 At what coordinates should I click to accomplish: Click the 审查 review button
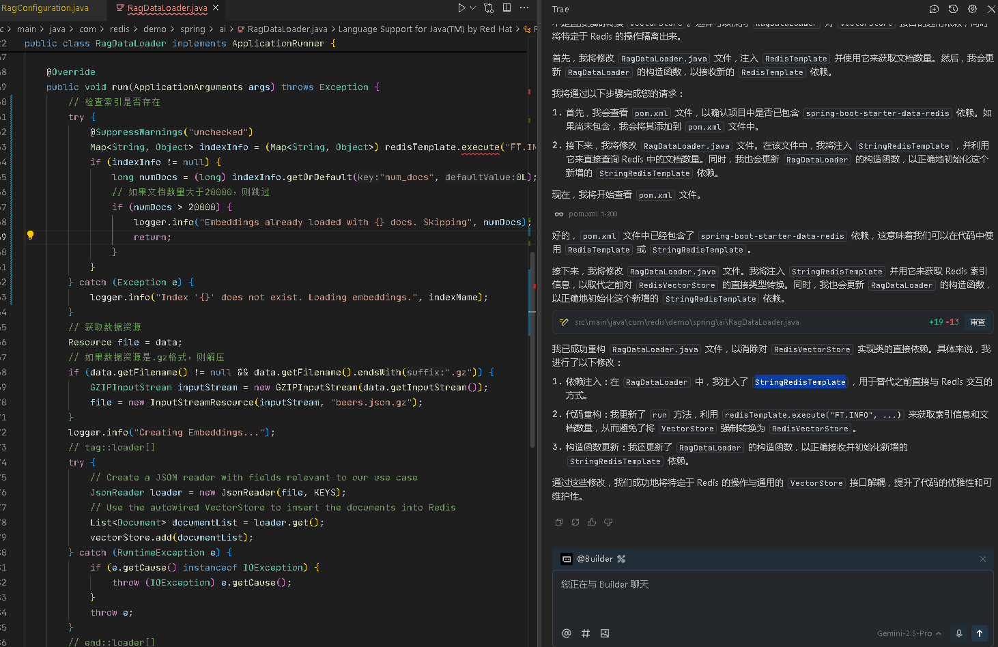click(x=978, y=322)
